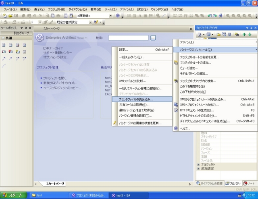Image resolution: width=258 pixels, height=199 pixels.
Task: Choose HTMLドキュメントの生成(H) menu item
Action: pyautogui.click(x=215, y=116)
